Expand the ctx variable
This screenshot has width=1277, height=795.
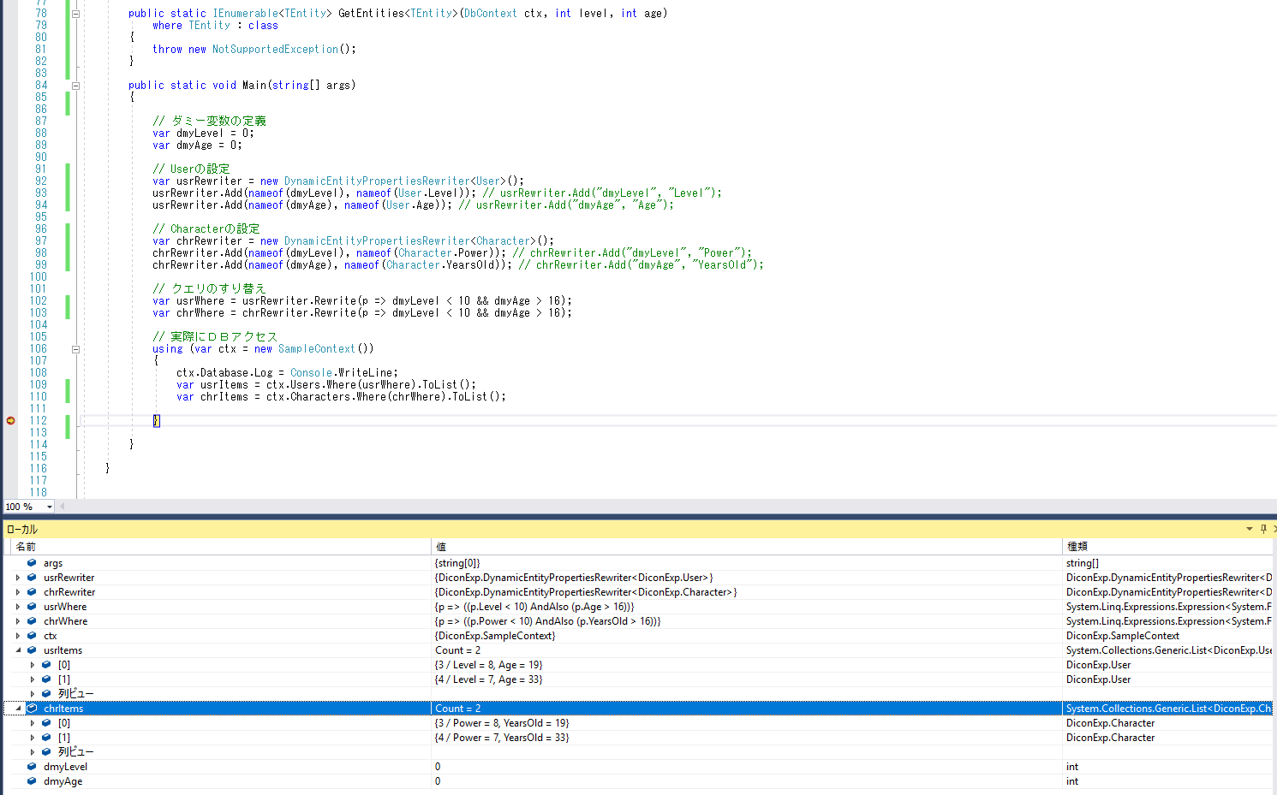[18, 636]
